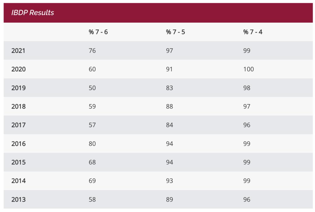315x212 pixels.
Task: Click the IBDP Results table title
Action: pos(33,13)
